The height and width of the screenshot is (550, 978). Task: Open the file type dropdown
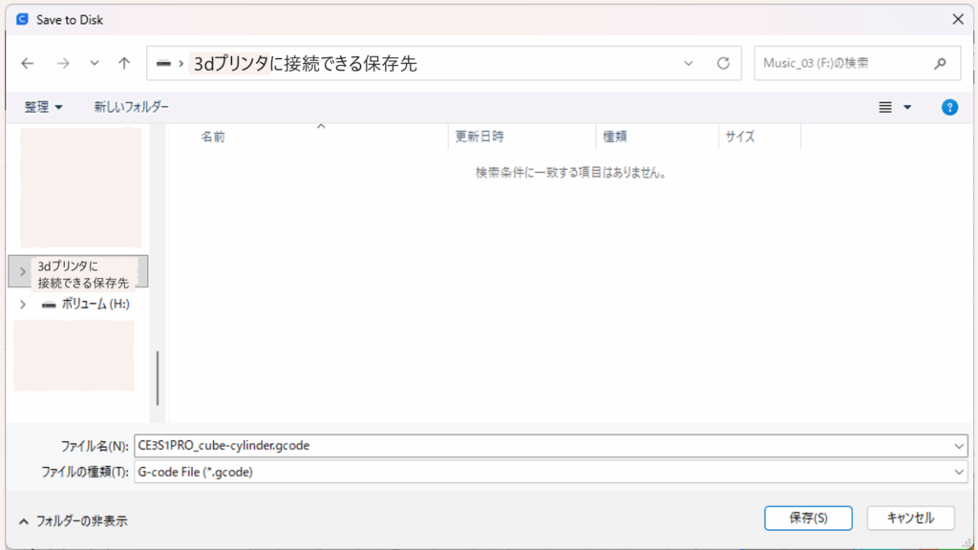pyautogui.click(x=959, y=472)
